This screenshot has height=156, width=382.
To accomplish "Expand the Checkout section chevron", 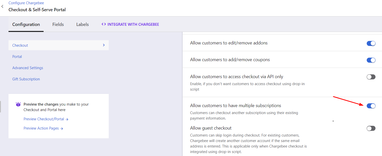I will tap(104, 45).
